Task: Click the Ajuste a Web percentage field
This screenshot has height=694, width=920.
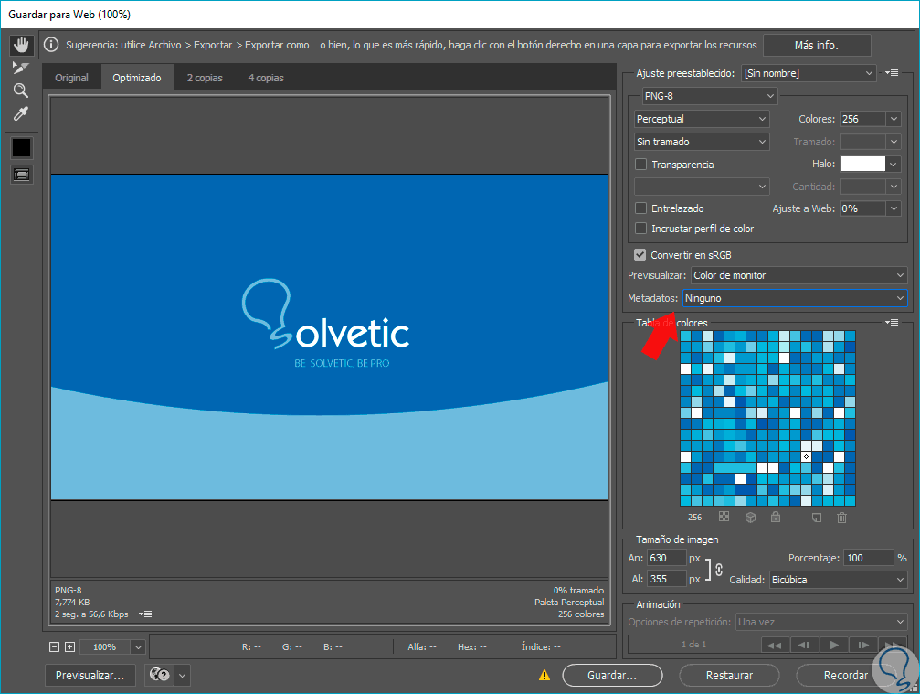Action: click(x=862, y=208)
